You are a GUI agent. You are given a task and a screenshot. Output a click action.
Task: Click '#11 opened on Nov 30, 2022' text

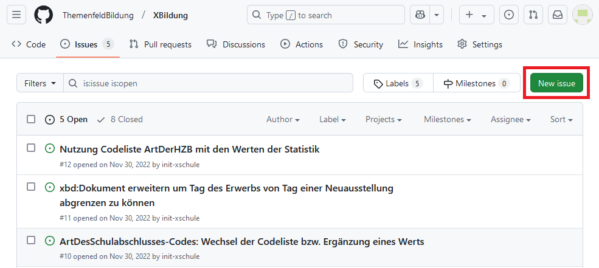(105, 218)
